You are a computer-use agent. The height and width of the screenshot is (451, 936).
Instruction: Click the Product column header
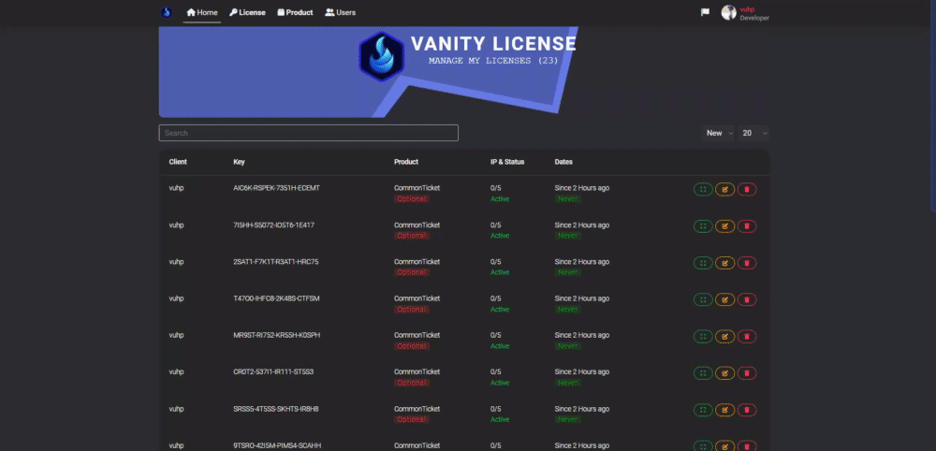coord(406,162)
